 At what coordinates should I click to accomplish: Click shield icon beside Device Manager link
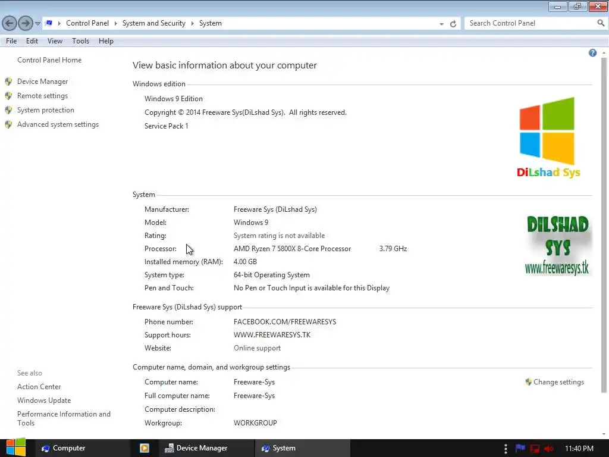8,81
